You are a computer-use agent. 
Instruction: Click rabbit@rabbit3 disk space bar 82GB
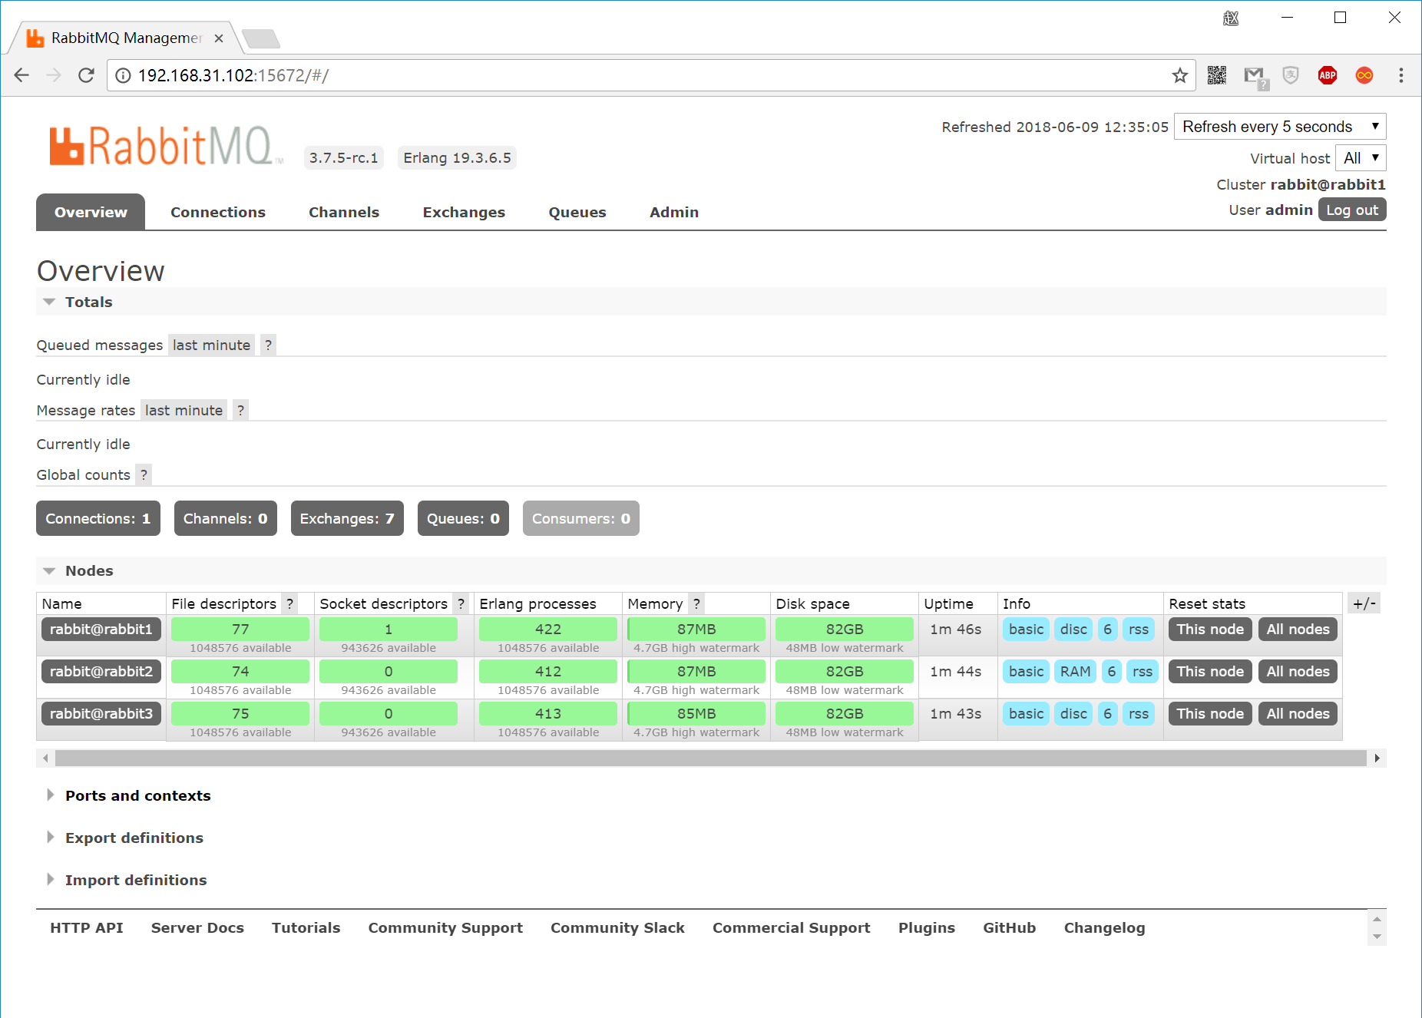(845, 713)
